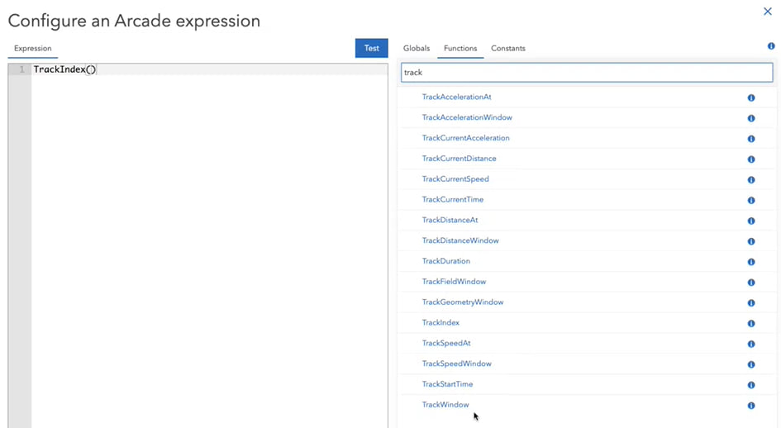781x428 pixels.
Task: Insert the TrackCurrentSpeed function
Action: coord(455,179)
